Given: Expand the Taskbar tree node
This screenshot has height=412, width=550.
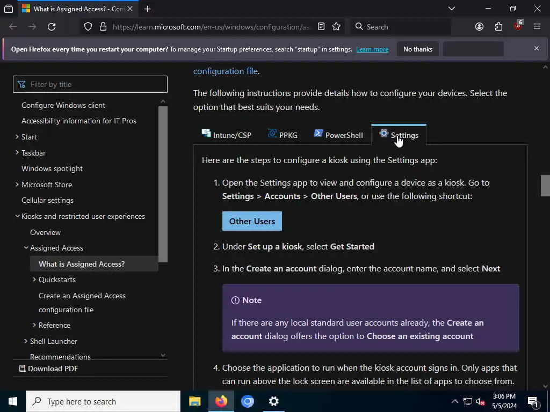Looking at the screenshot, I should pyautogui.click(x=17, y=152).
